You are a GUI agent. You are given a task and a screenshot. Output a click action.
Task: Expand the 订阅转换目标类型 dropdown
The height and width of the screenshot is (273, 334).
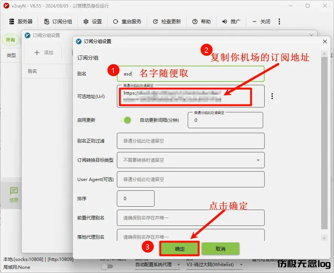coord(191,160)
